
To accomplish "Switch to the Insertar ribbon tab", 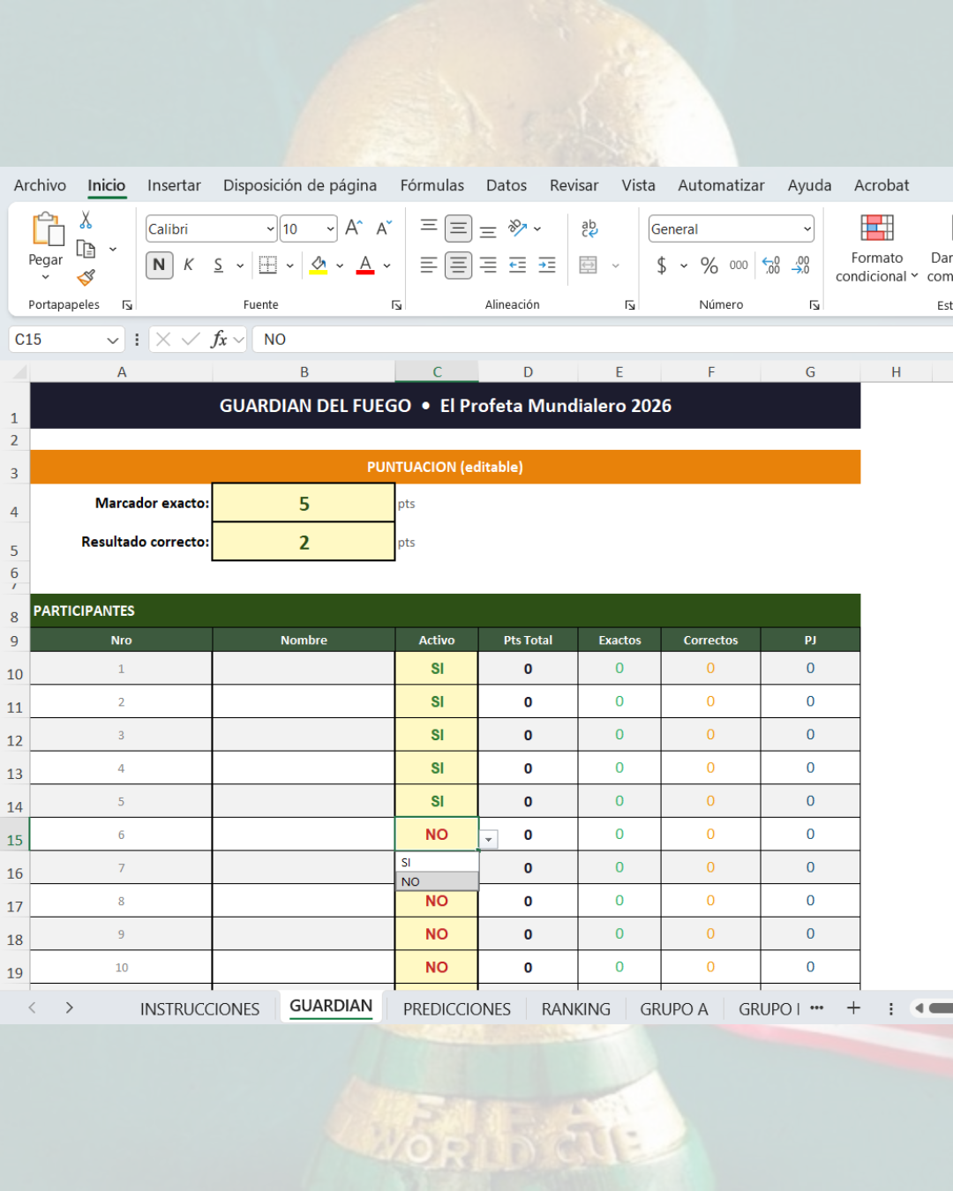I will tap(174, 185).
